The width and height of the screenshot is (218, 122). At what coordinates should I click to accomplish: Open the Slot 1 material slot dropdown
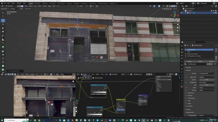tap(125, 75)
